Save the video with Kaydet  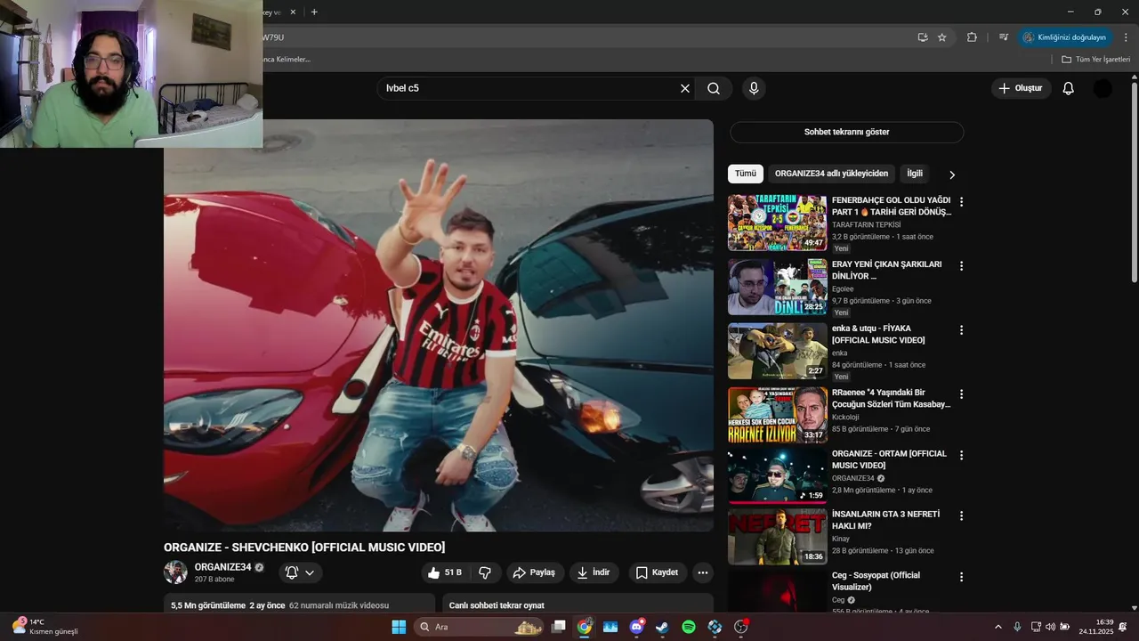click(658, 572)
